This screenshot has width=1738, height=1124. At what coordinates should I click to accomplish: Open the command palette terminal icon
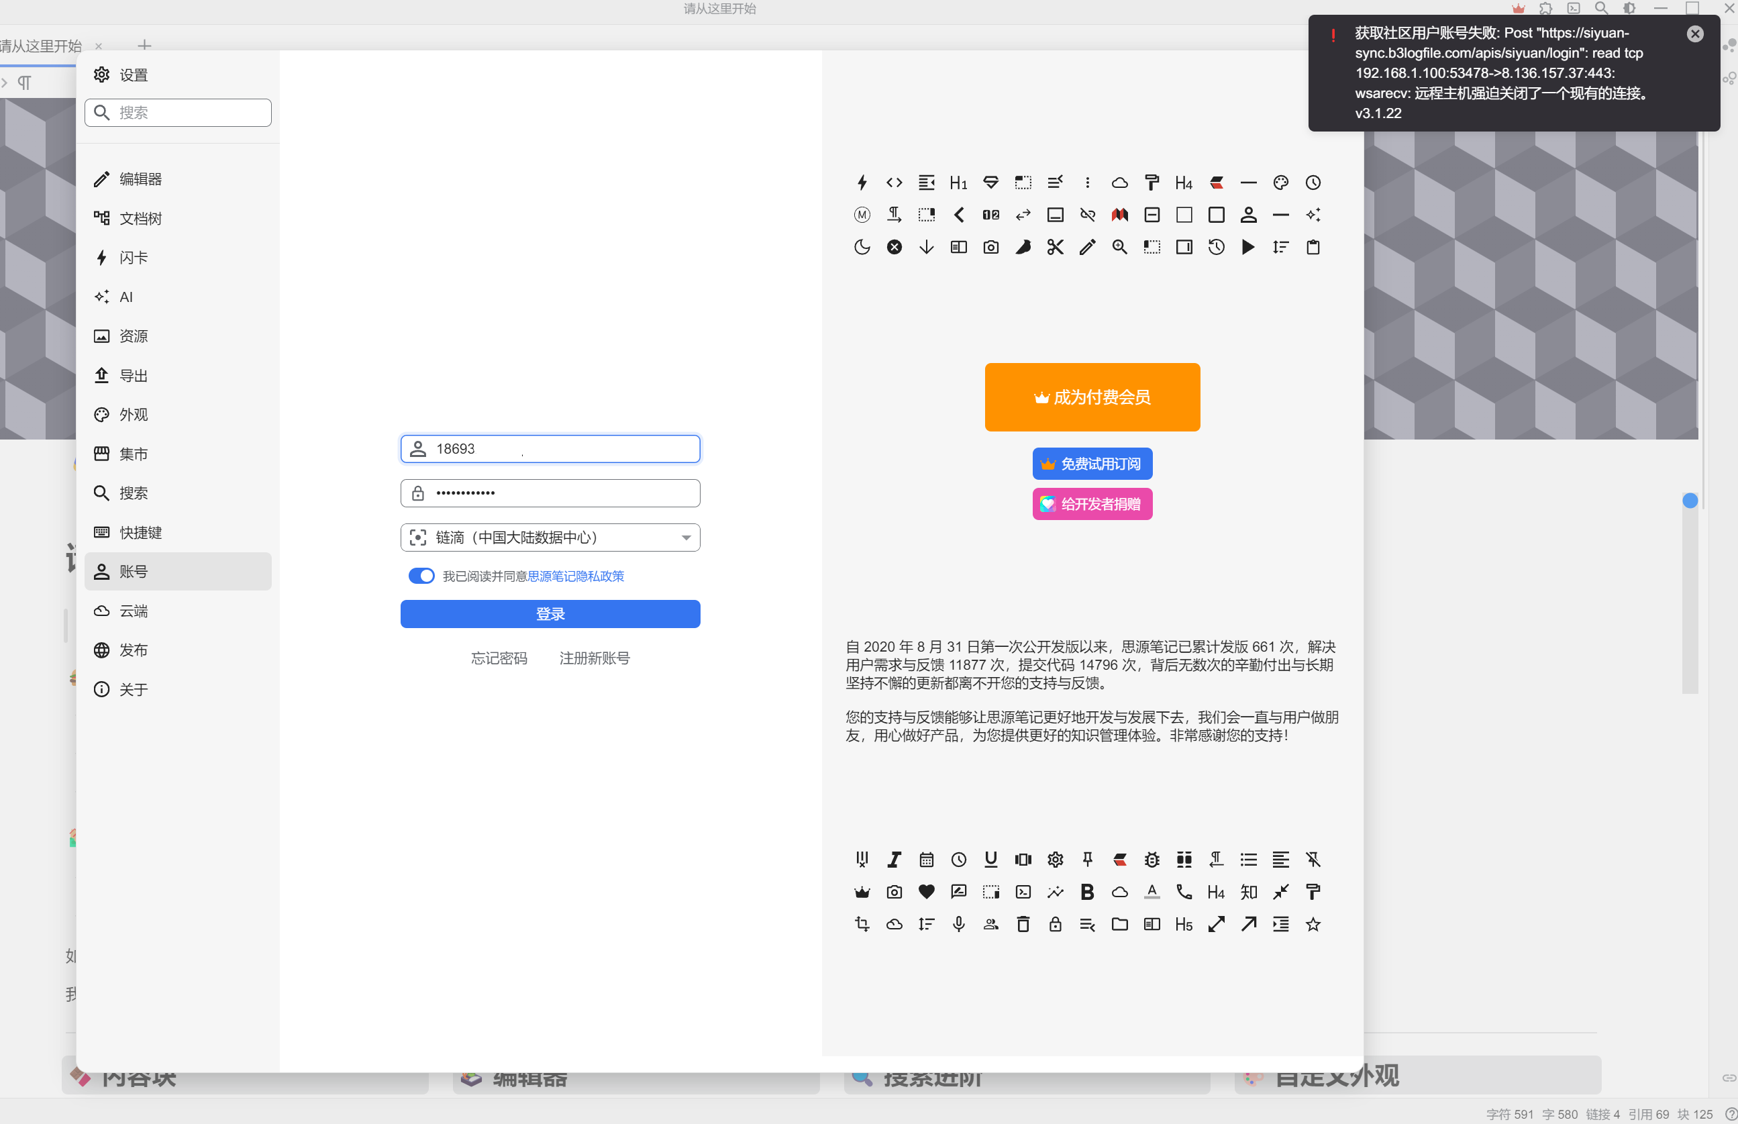click(x=1574, y=8)
